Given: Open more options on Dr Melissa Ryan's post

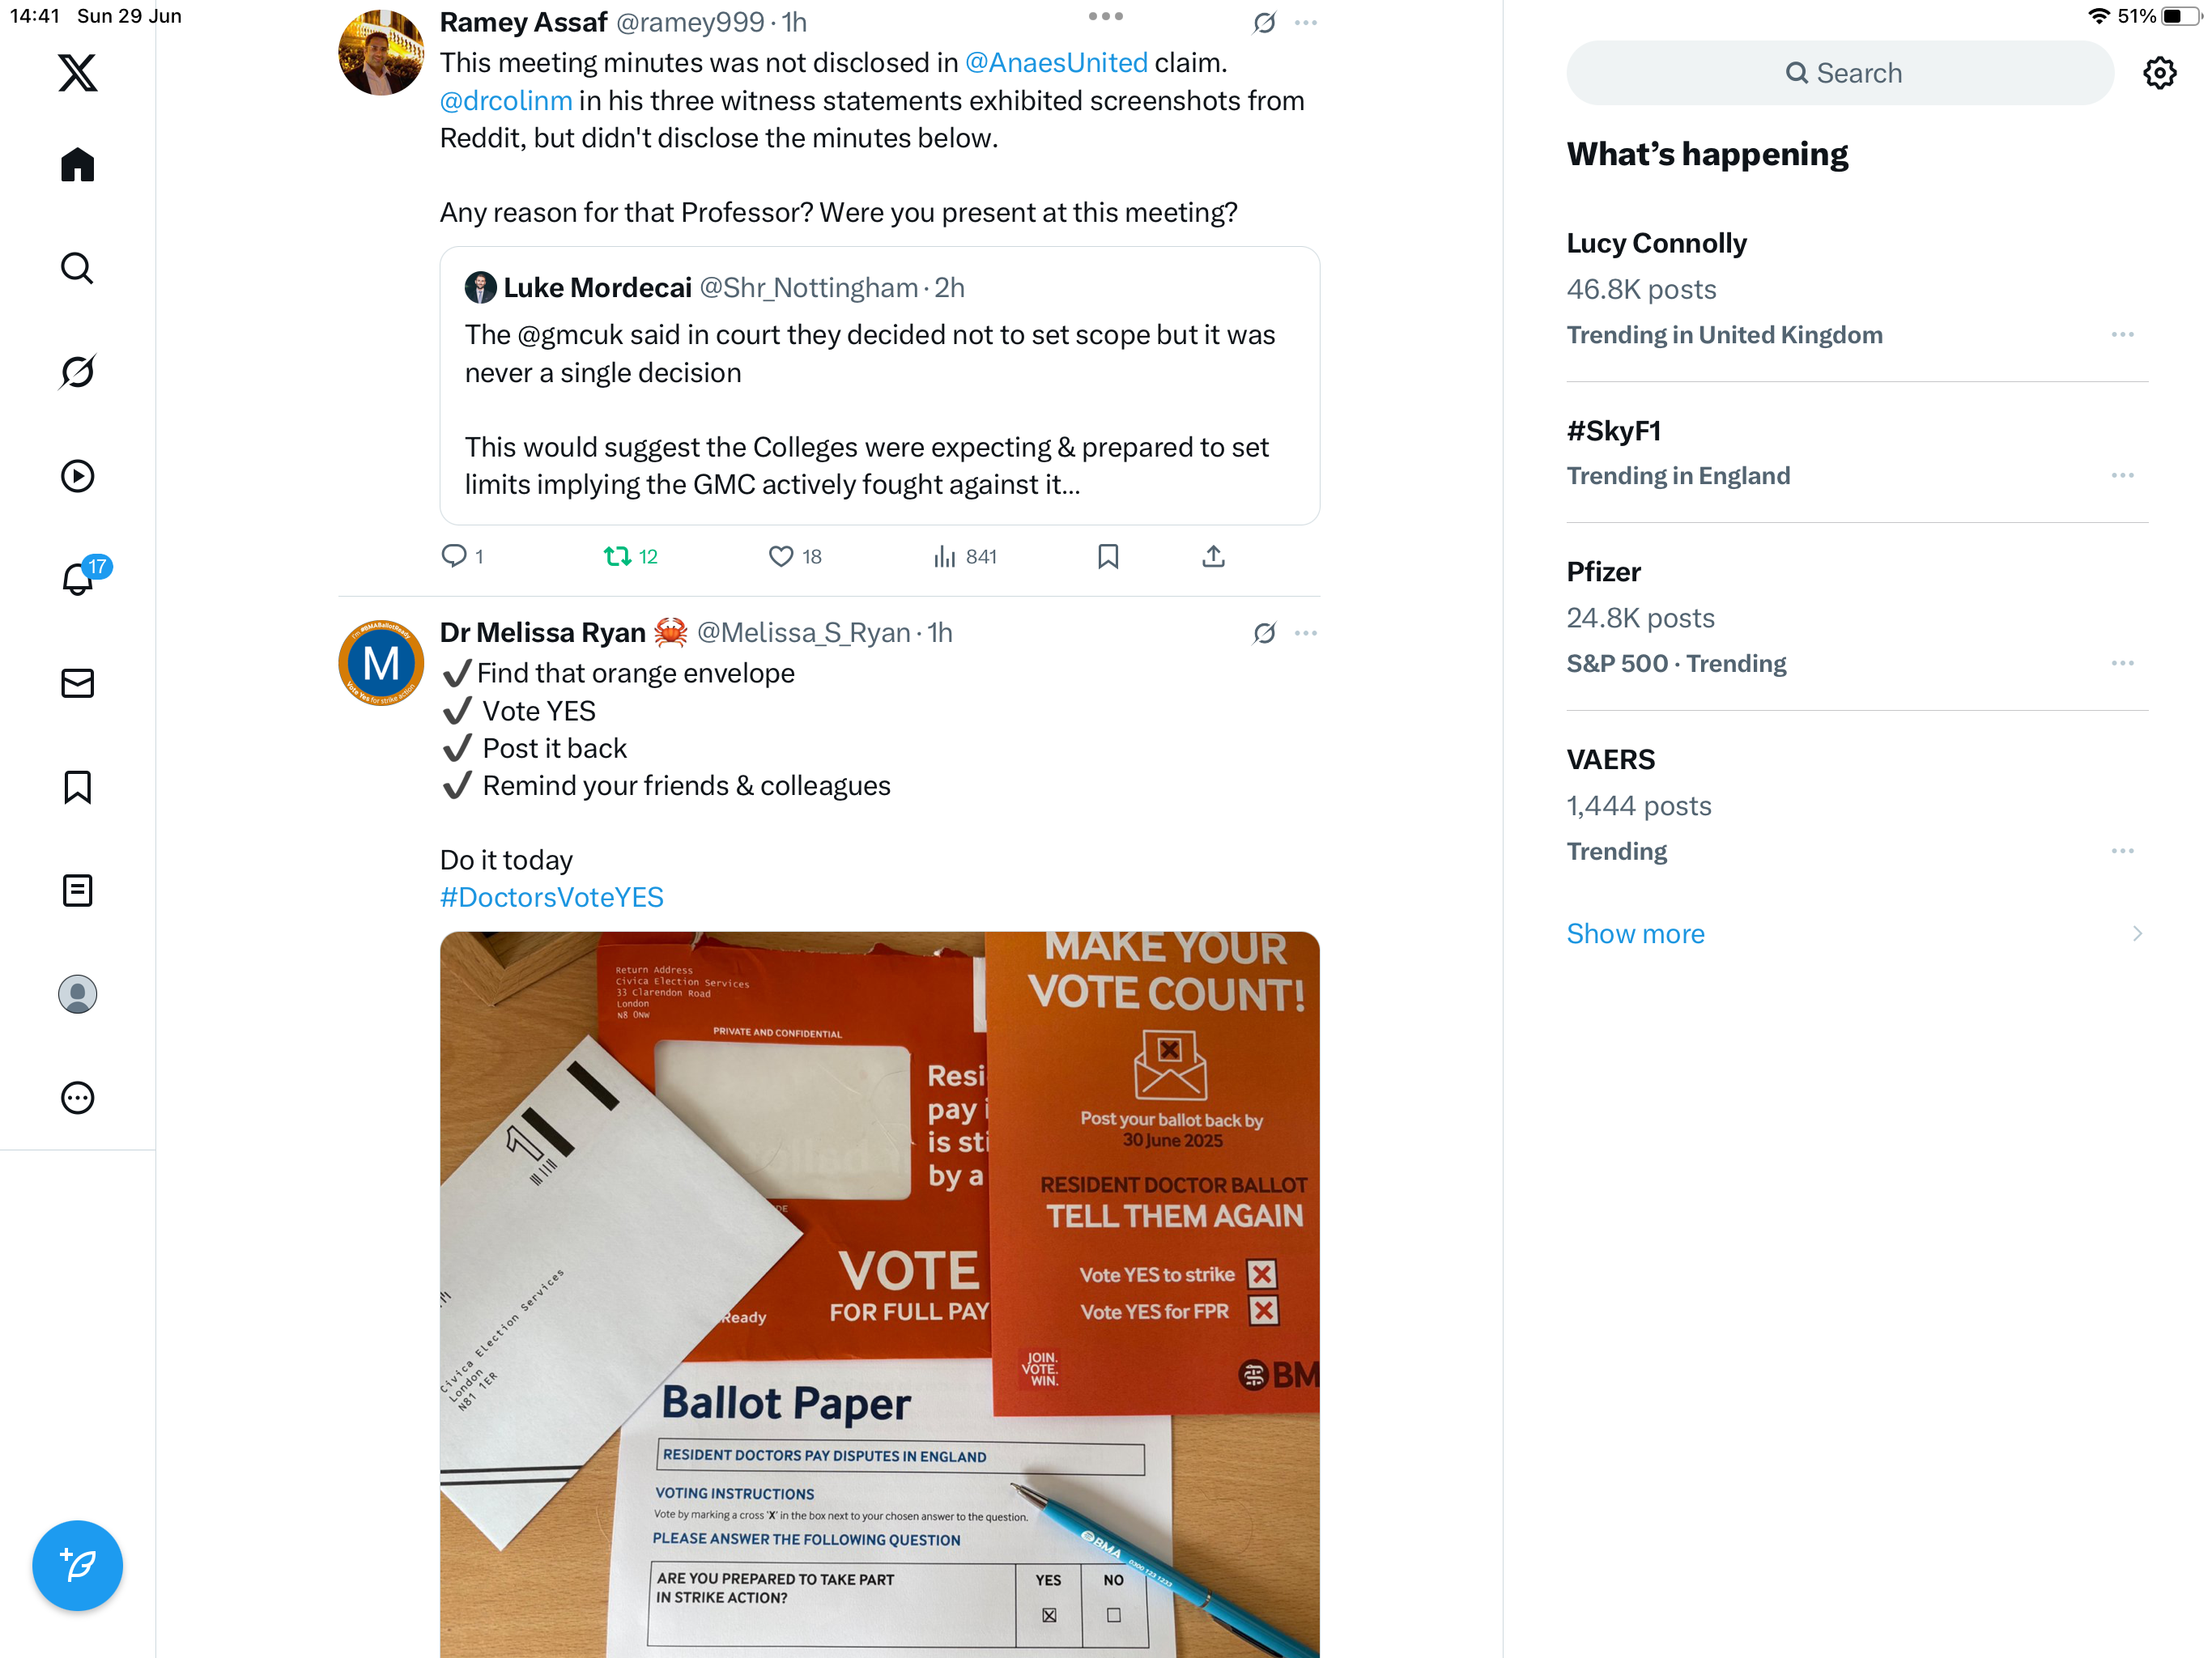Looking at the screenshot, I should [x=1306, y=633].
